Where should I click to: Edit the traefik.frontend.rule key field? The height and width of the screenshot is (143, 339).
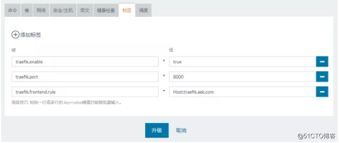tap(85, 92)
